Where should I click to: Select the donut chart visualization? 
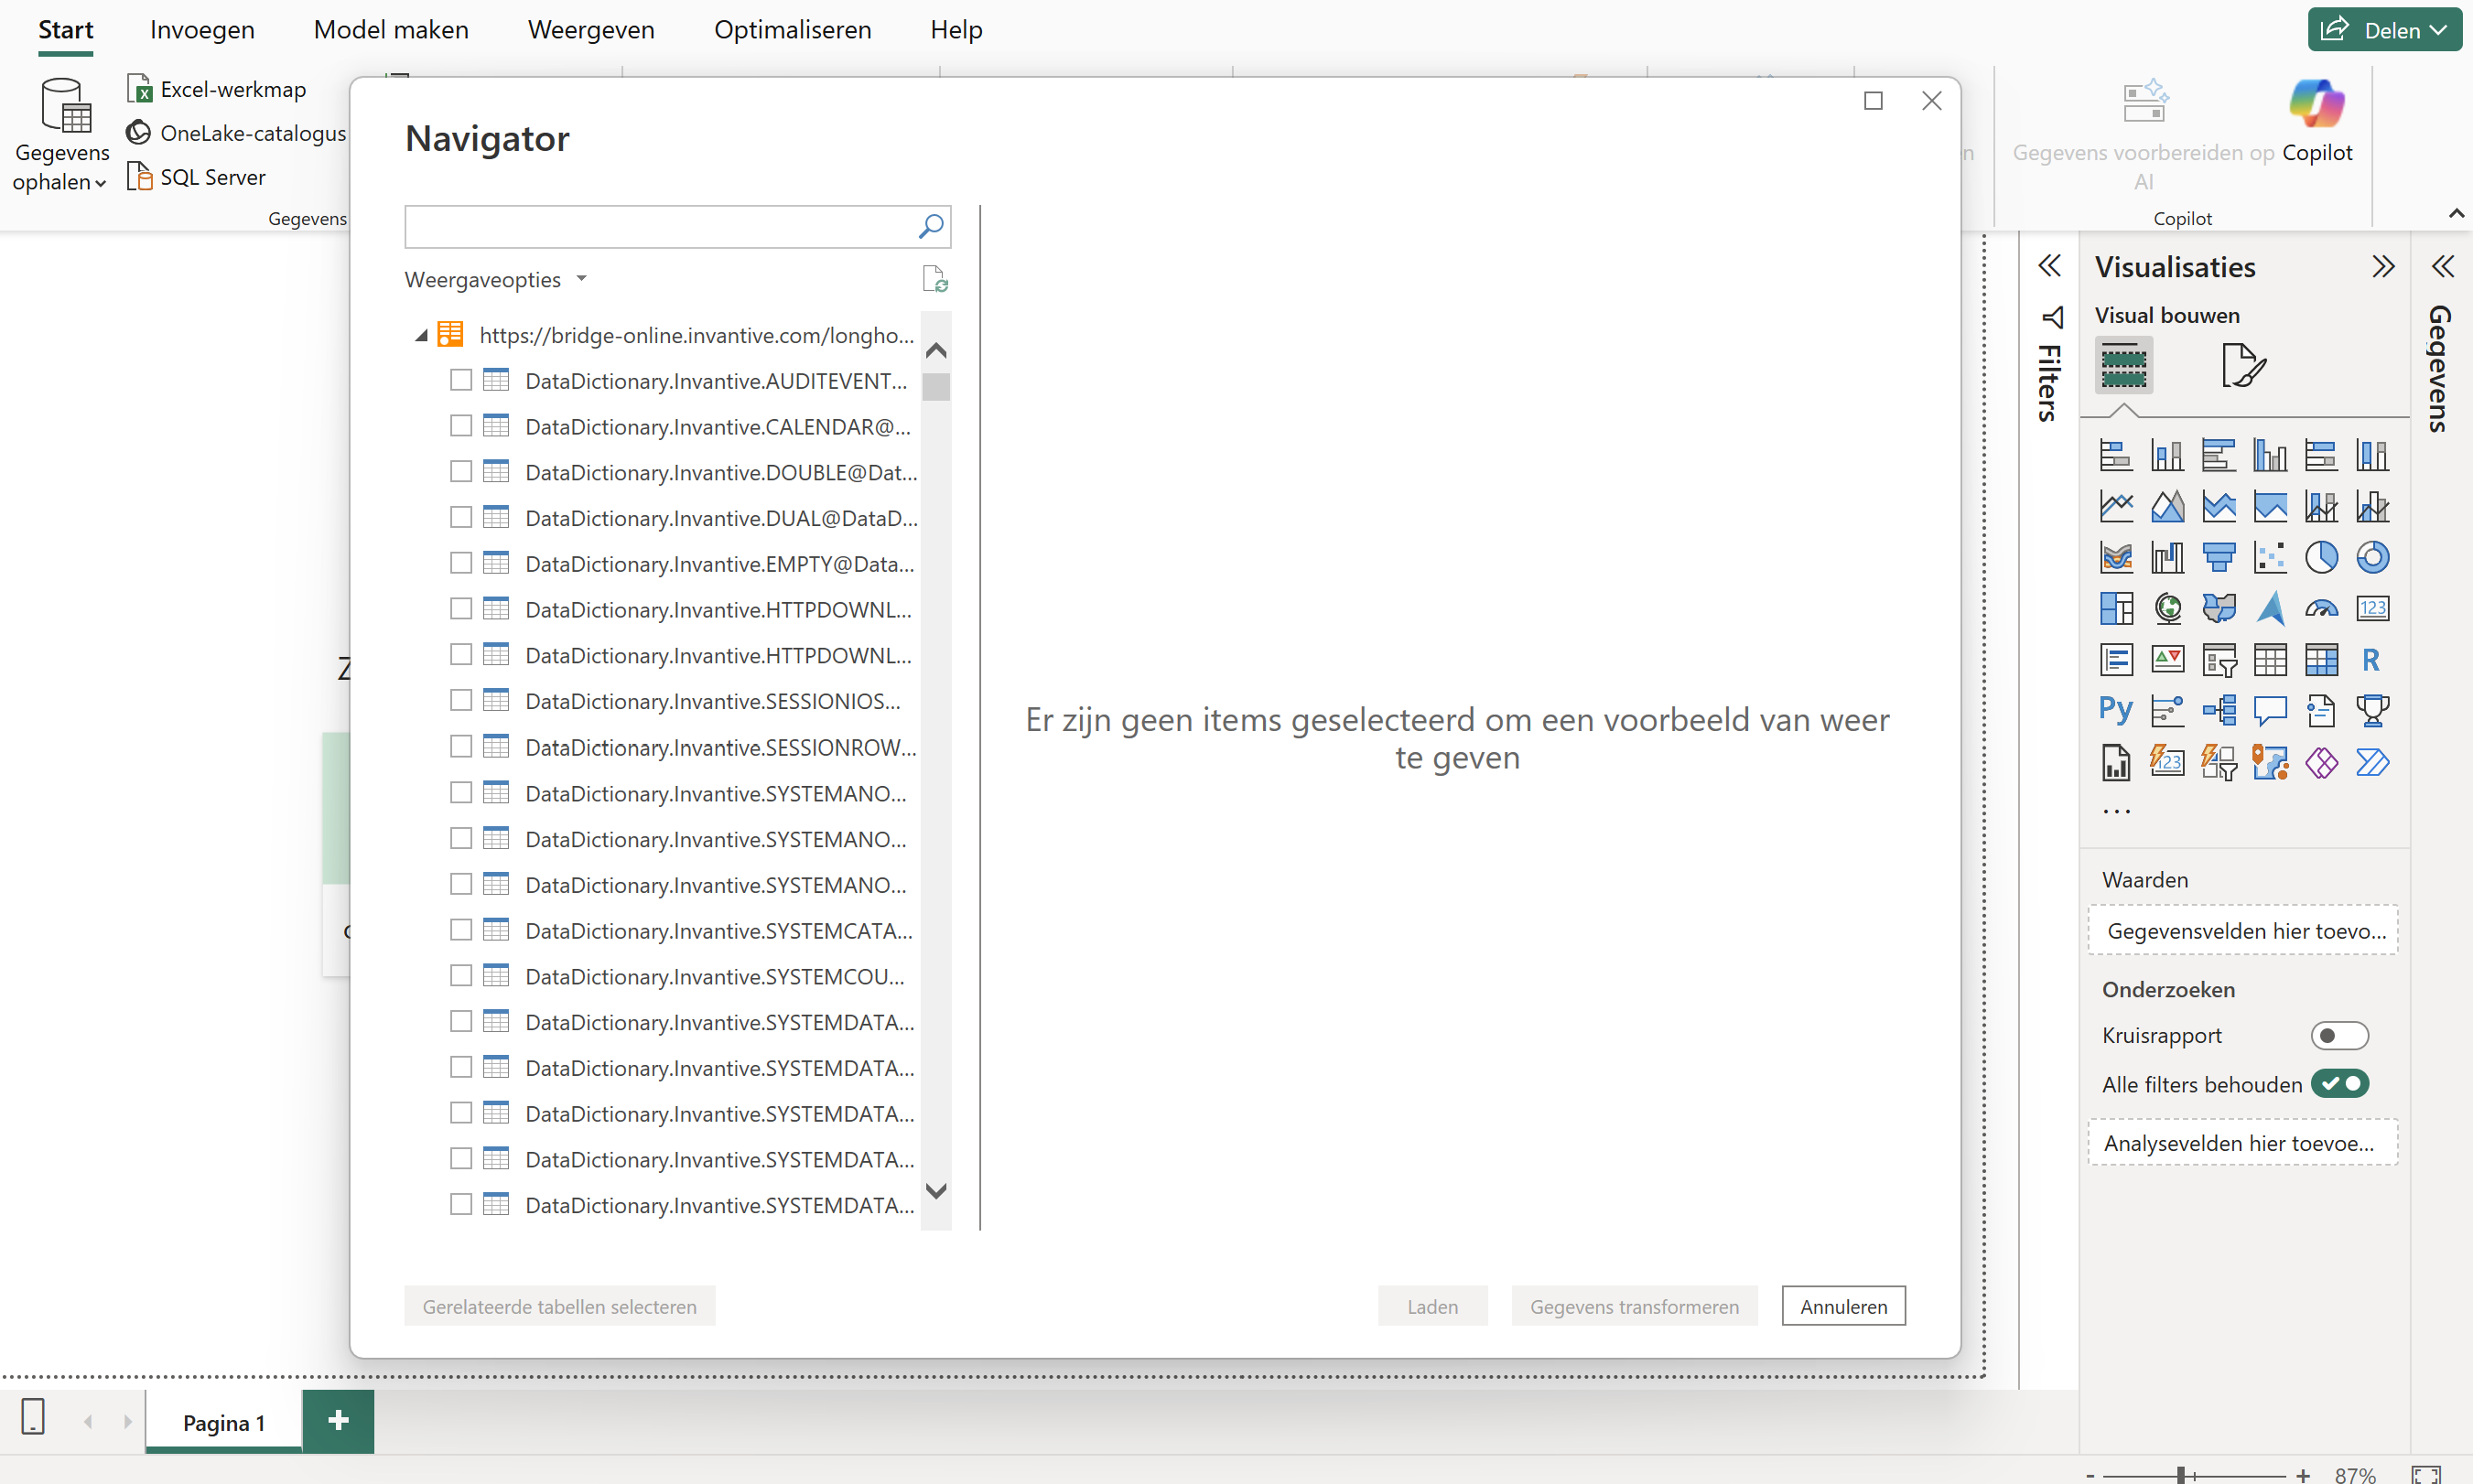[x=2372, y=557]
